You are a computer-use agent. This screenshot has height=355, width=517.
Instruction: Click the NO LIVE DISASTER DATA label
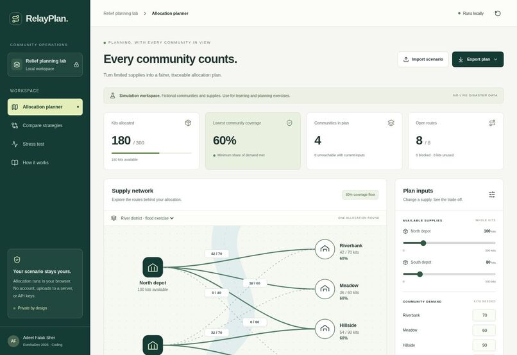[x=475, y=96]
